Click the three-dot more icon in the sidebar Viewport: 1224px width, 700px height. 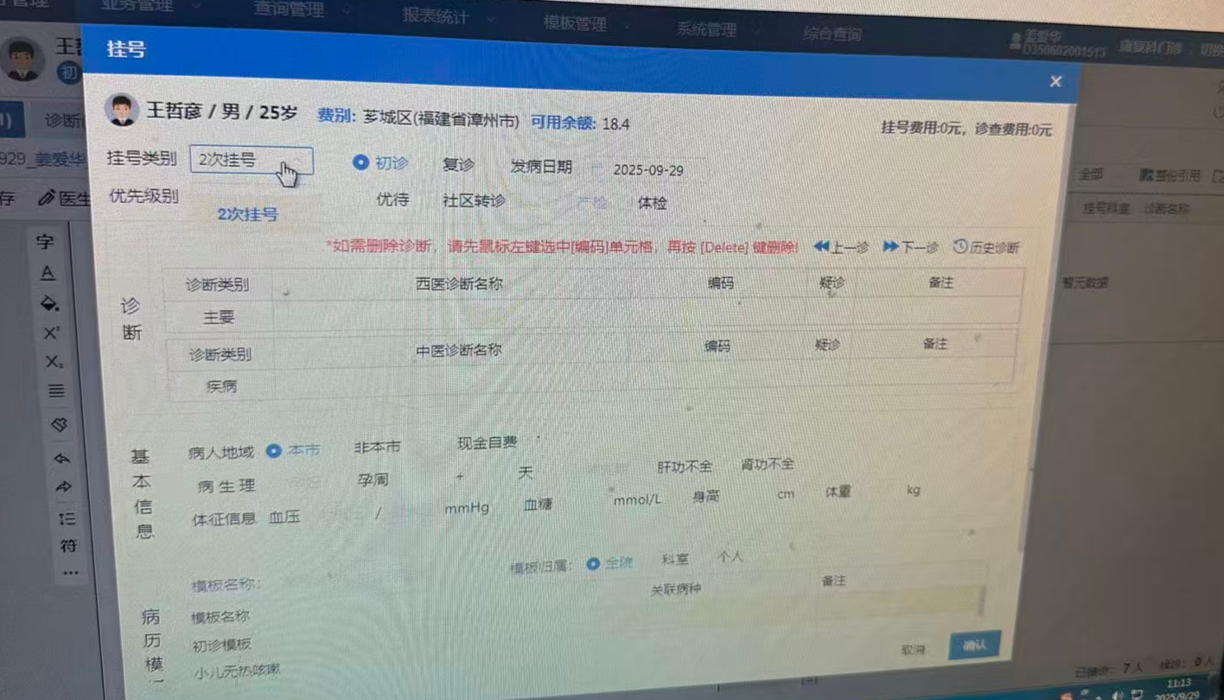click(x=71, y=573)
